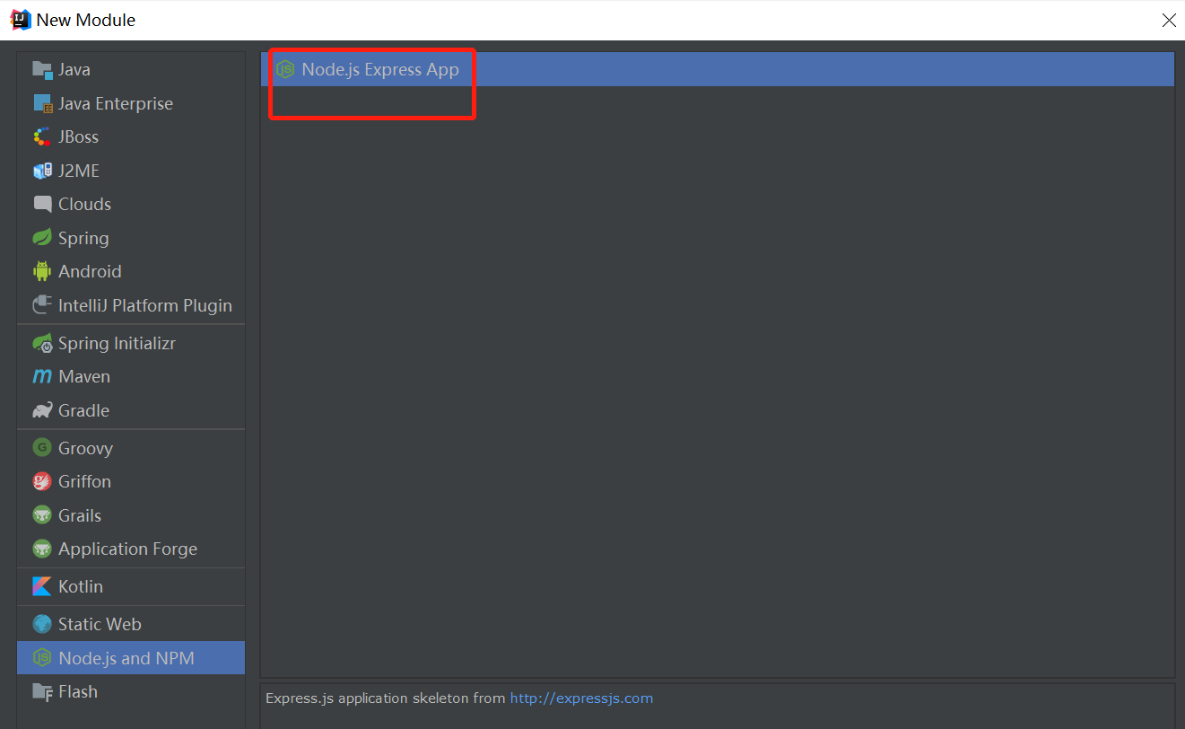1185x729 pixels.
Task: Click the Node.js and NPM hexagon icon
Action: tap(42, 658)
